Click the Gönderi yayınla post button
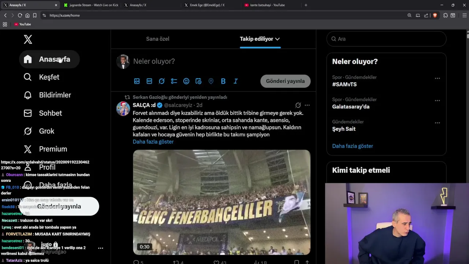The height and width of the screenshot is (264, 469). (285, 81)
